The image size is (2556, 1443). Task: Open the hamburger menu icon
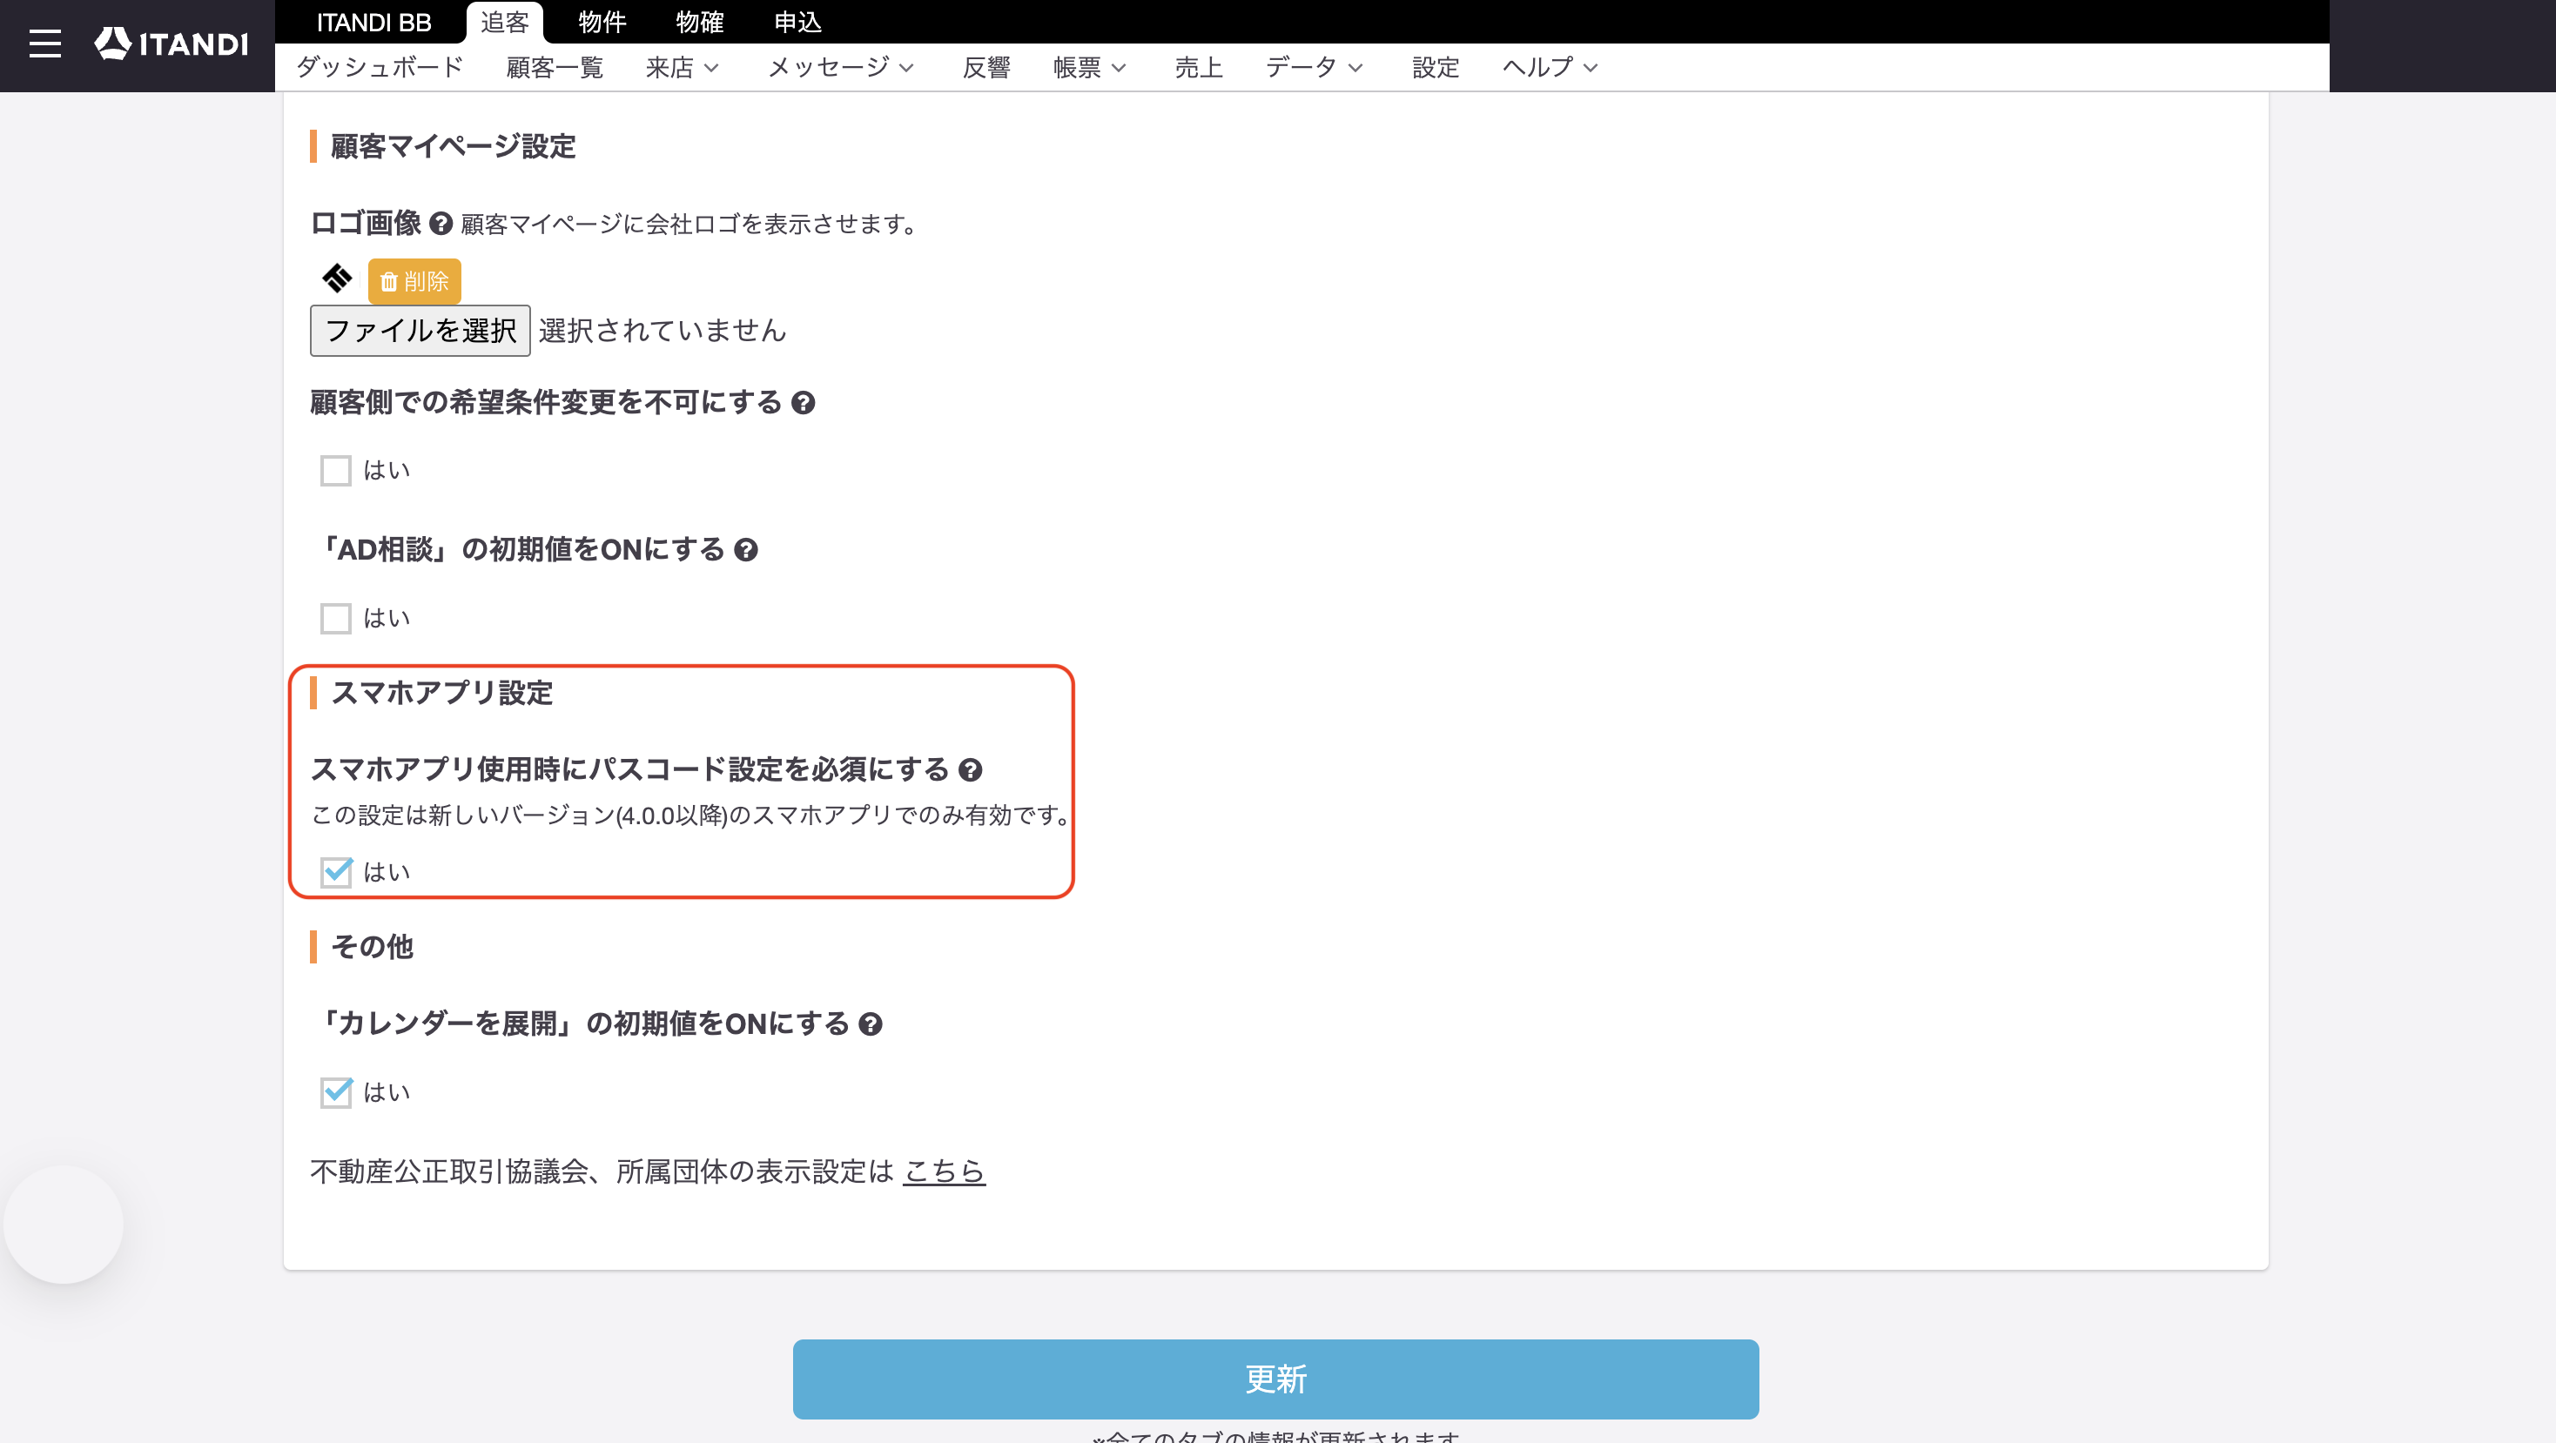pyautogui.click(x=44, y=44)
